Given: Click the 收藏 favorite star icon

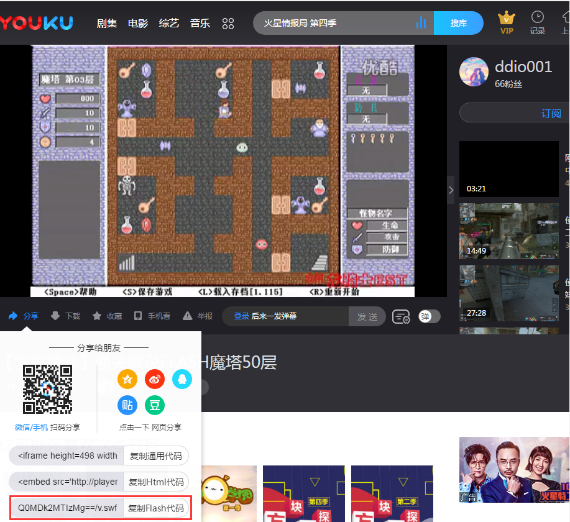Looking at the screenshot, I should click(x=97, y=316).
